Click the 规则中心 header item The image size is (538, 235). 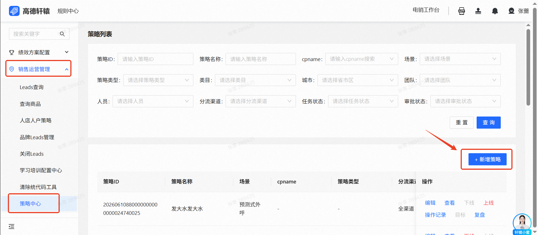point(68,11)
